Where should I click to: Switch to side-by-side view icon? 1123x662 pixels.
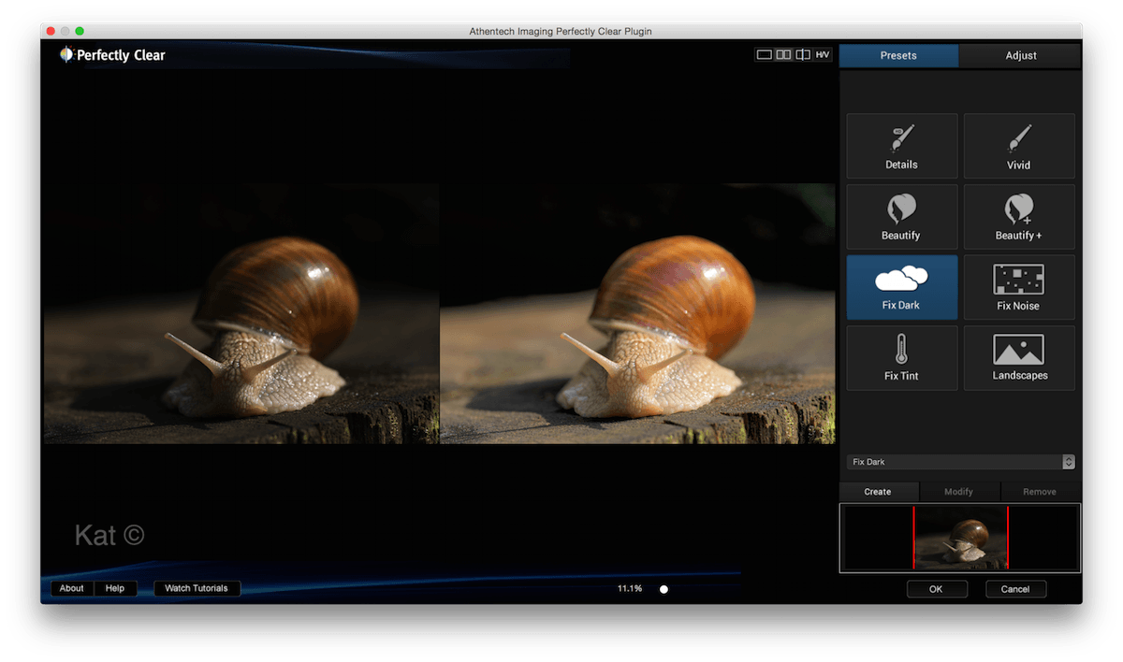(x=784, y=55)
